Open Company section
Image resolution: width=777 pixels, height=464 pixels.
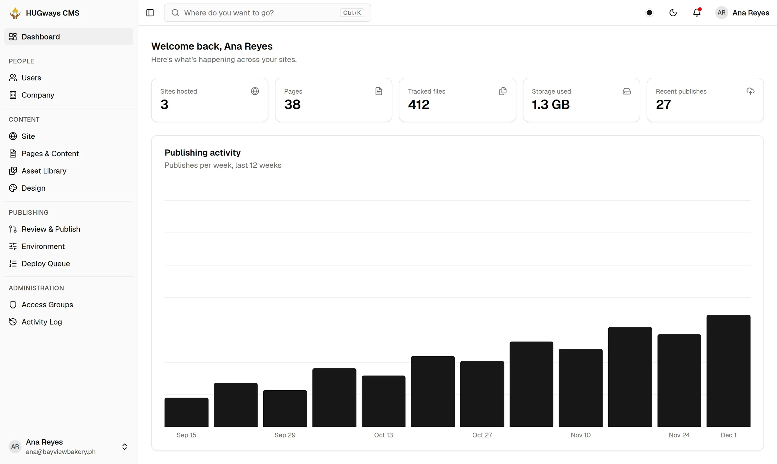click(69, 95)
